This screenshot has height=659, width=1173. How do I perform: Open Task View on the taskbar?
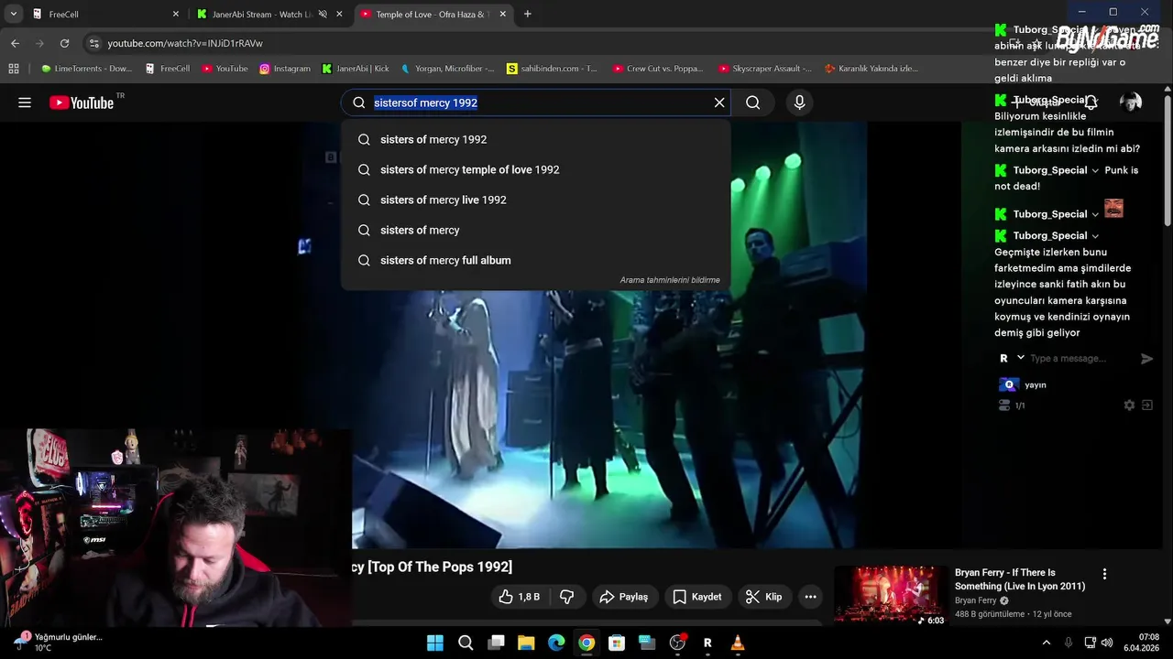[x=496, y=643]
